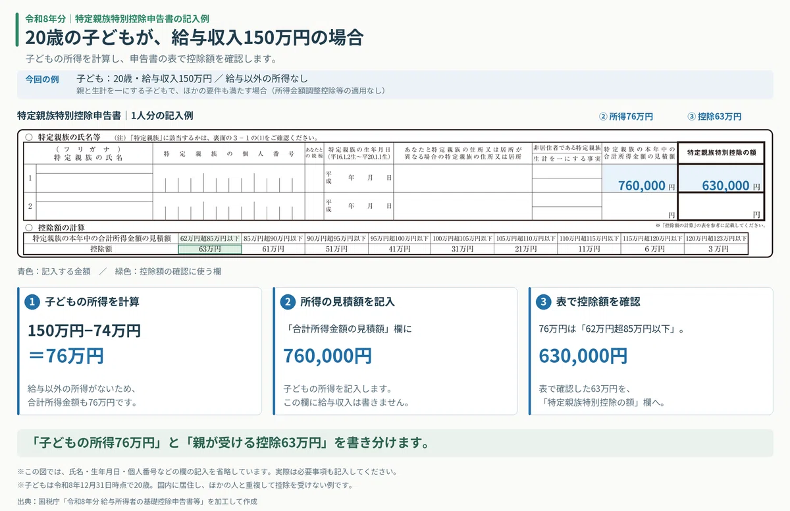The image size is (790, 511).
Task: Click "760,000円" in the step 2 card
Action: click(327, 356)
